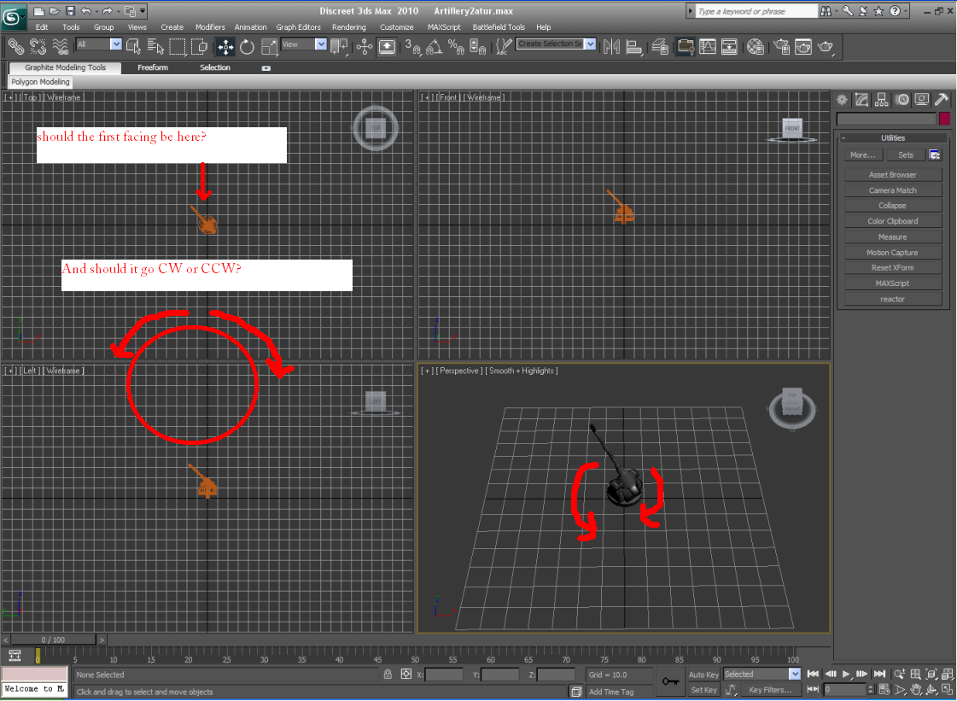Image resolution: width=957 pixels, height=701 pixels.
Task: Open the Modifiers menu
Action: [x=210, y=26]
